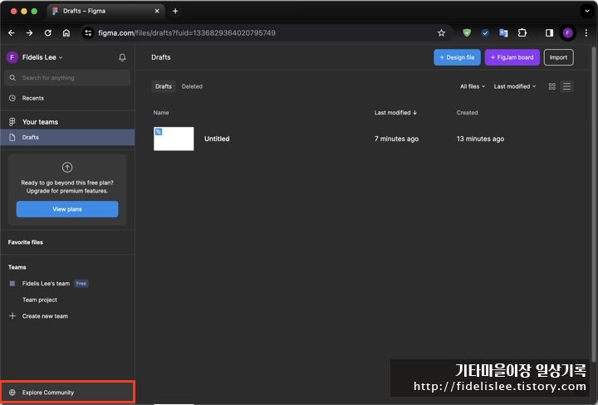View site information icon in address bar
The image size is (598, 405).
click(88, 33)
